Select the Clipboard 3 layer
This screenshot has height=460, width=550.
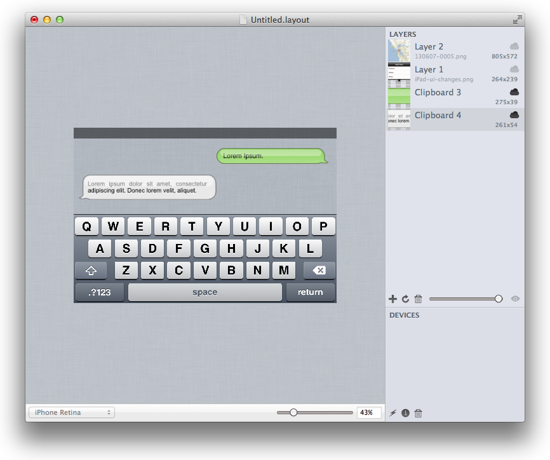[455, 97]
